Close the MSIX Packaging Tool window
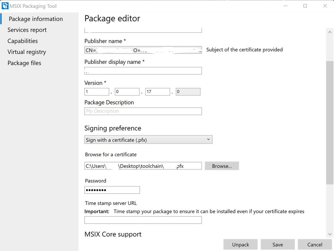 pos(325,6)
